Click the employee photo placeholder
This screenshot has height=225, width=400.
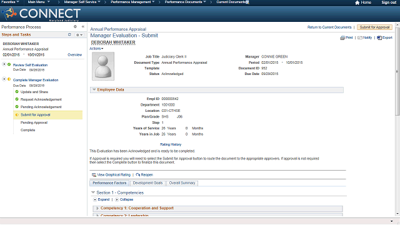(103, 66)
